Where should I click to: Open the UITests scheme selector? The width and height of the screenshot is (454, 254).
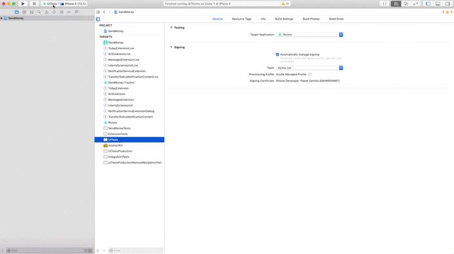[50, 4]
